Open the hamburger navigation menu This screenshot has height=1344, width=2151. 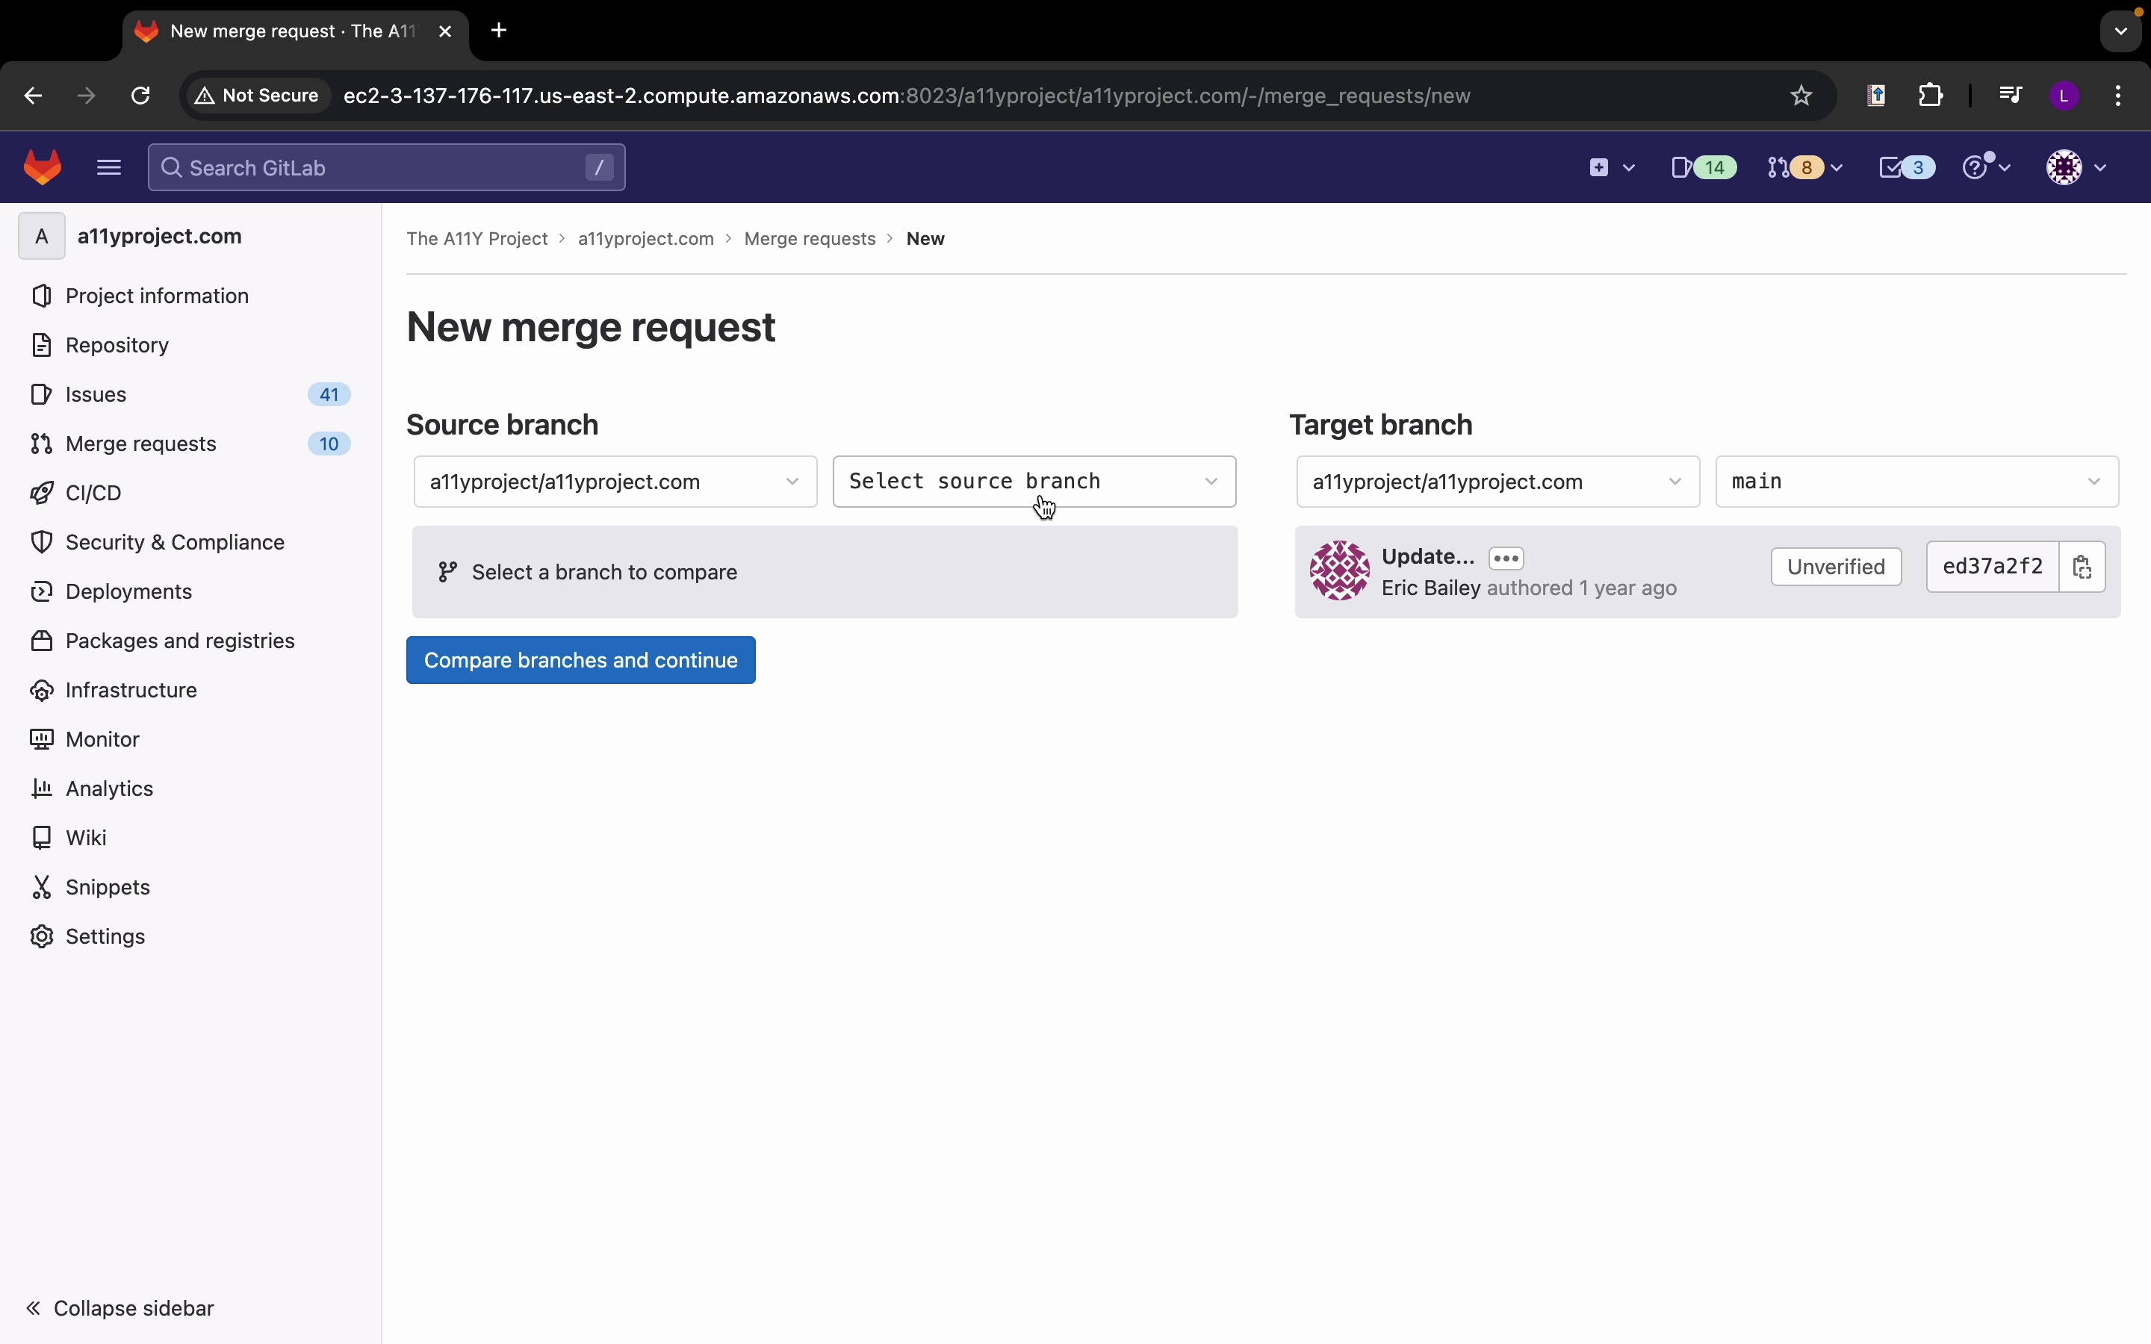pyautogui.click(x=108, y=167)
